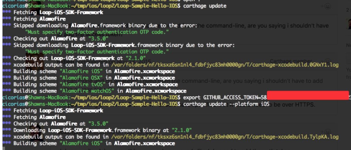Click the last "Fetching Loop-iOS-SDK-Framework" line
Screen dimensions: 351x150
coord(58,110)
